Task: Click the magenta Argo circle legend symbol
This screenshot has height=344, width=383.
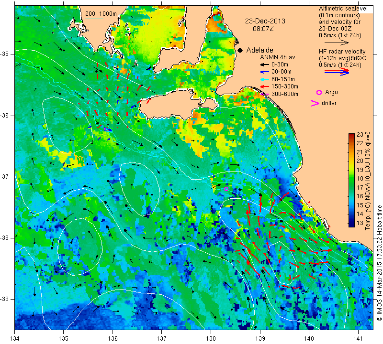Action: pyautogui.click(x=319, y=92)
